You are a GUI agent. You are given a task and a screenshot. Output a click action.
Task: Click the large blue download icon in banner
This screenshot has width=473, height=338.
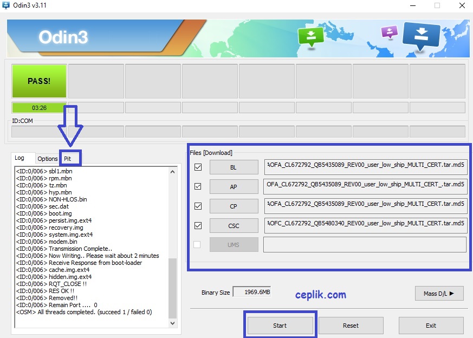[x=421, y=36]
